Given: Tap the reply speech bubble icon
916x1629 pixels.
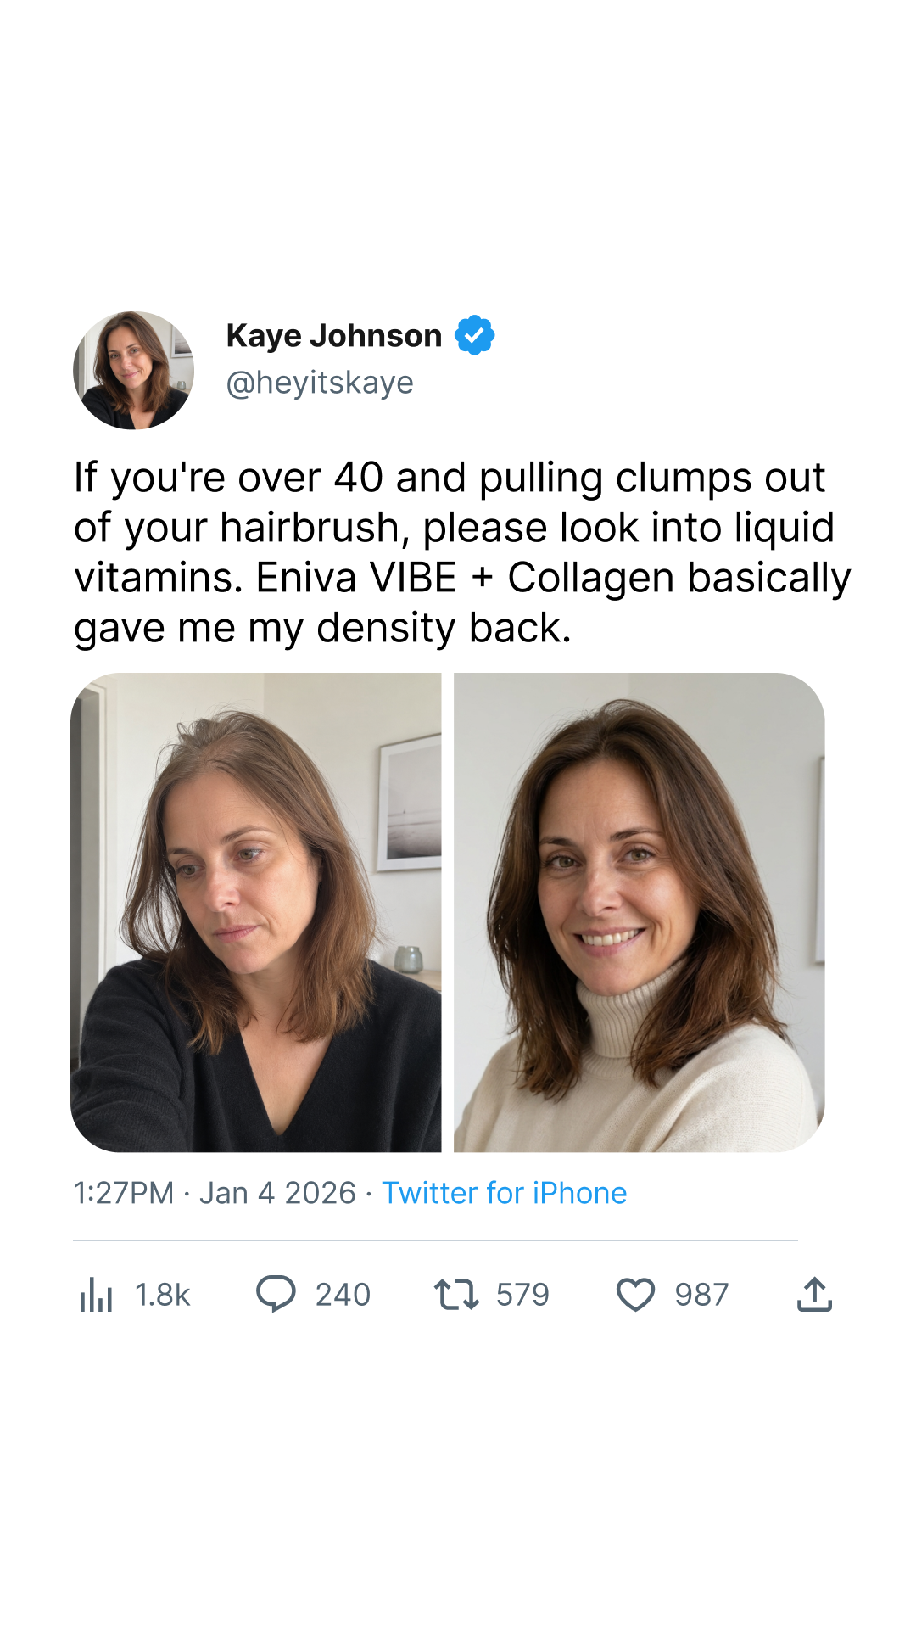Looking at the screenshot, I should (x=276, y=1294).
